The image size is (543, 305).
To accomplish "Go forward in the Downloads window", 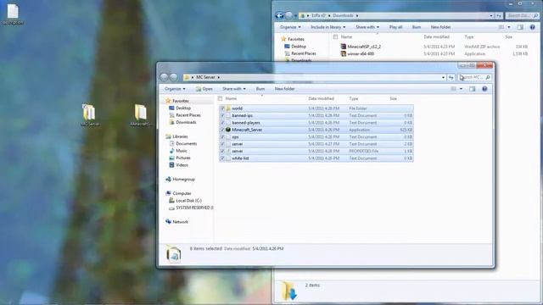I will (x=288, y=15).
